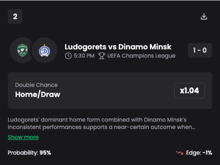The height and width of the screenshot is (165, 220).
Task: Click the Double Chance market label
Action: pos(36,85)
